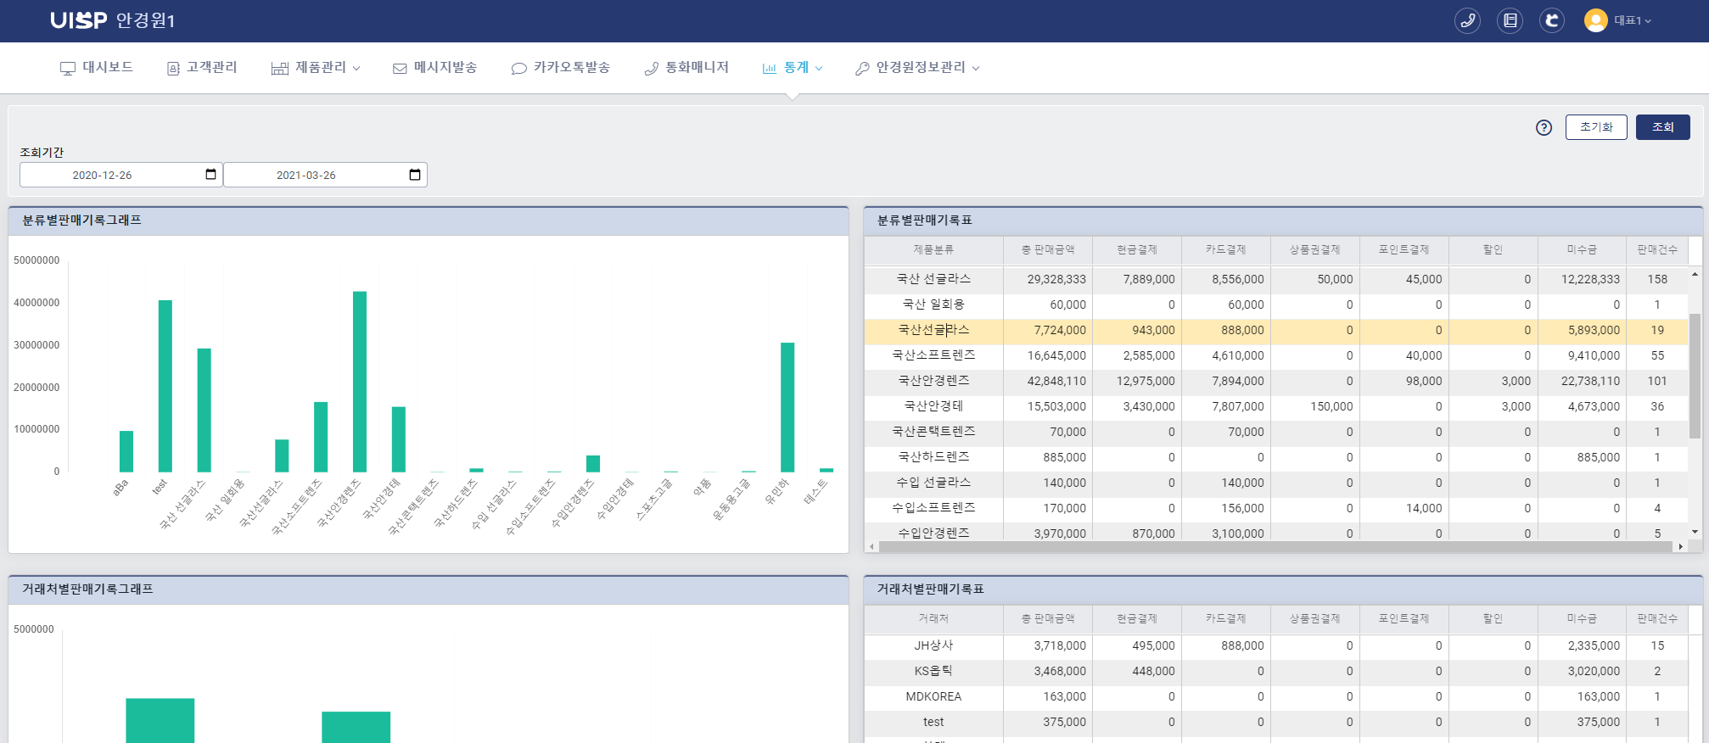Click 거래처별판매기록표 panel title
Viewport: 1709px width, 743px height.
coord(930,589)
